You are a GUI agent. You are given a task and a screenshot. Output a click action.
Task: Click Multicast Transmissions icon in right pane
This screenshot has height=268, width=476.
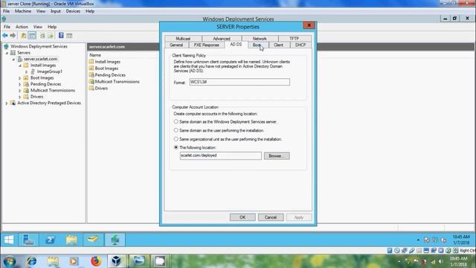[x=91, y=81]
